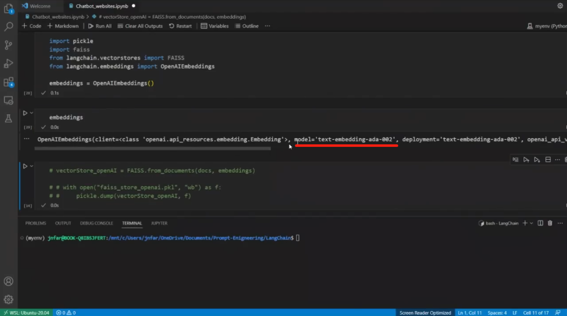
Task: Switch to the PROBLEMS panel tab
Action: [x=35, y=223]
